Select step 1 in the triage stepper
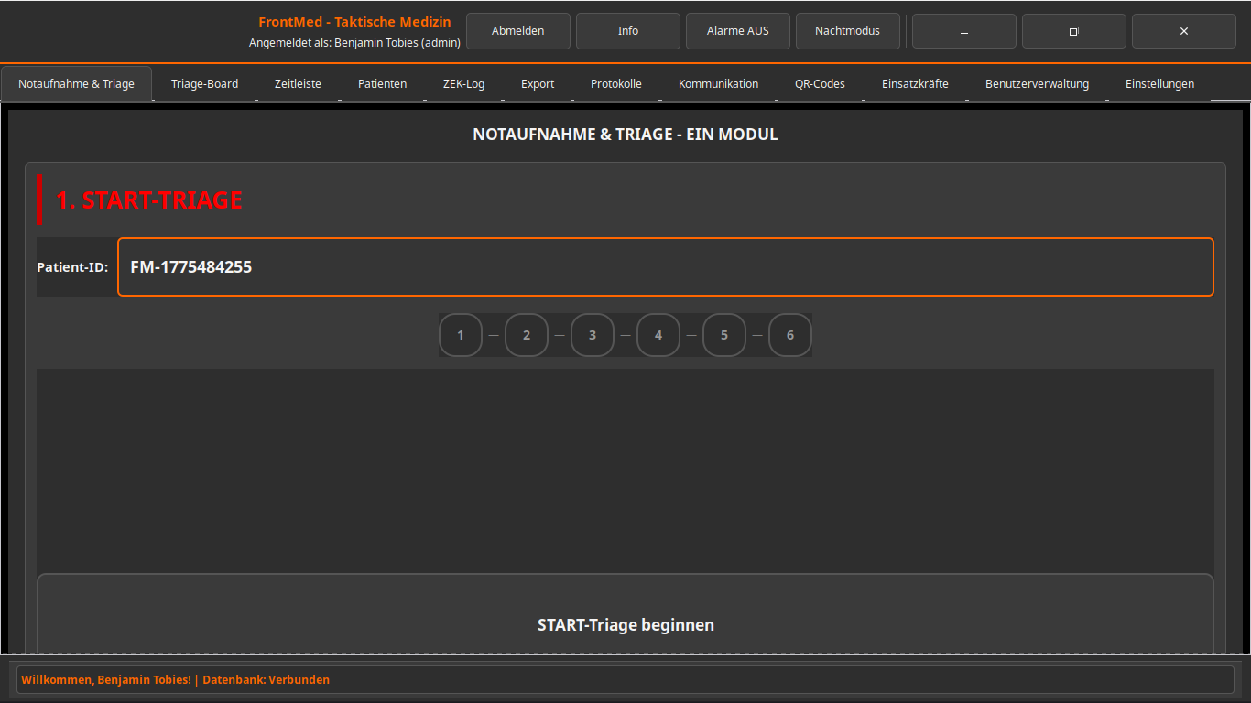Screen dimensions: 1251x703 click(460, 334)
